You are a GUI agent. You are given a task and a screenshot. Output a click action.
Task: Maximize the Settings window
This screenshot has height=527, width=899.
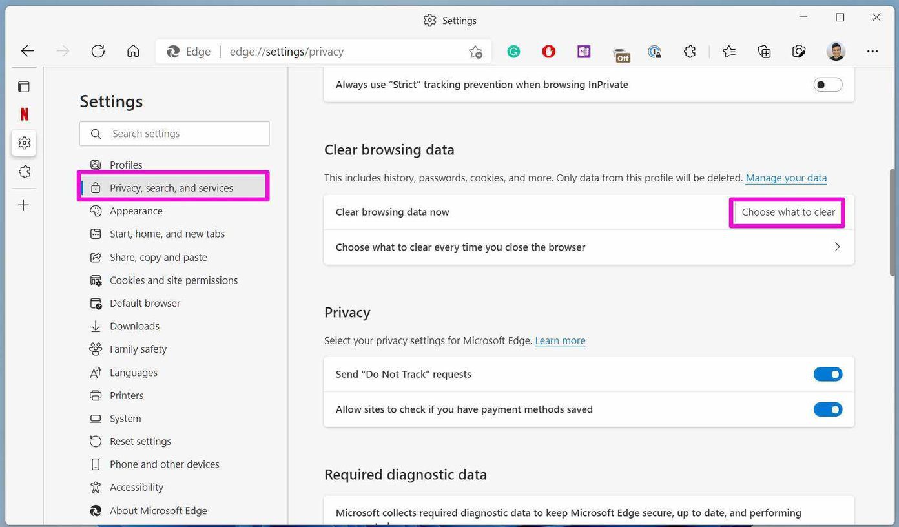pos(840,17)
